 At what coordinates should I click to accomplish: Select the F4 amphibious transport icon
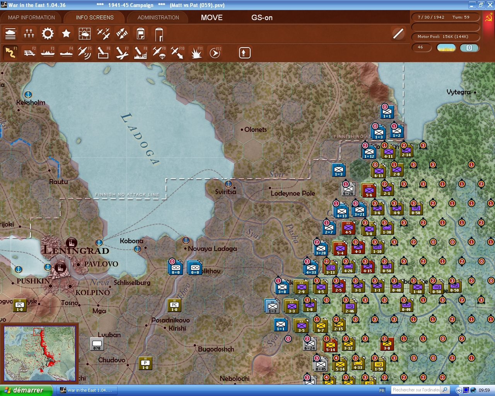pyautogui.click(x=66, y=53)
